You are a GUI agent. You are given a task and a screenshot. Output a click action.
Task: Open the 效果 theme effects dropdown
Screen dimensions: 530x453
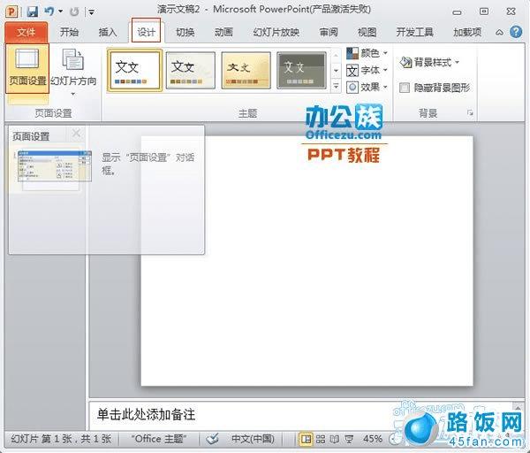pos(367,88)
